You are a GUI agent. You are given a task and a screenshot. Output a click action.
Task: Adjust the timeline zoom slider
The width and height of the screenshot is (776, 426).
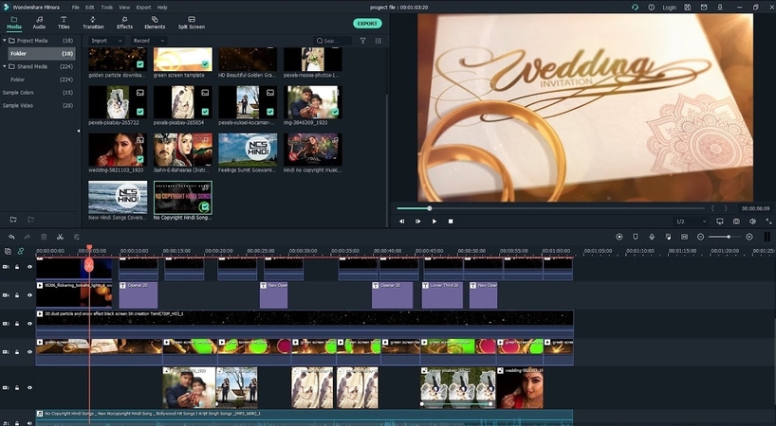click(x=725, y=237)
